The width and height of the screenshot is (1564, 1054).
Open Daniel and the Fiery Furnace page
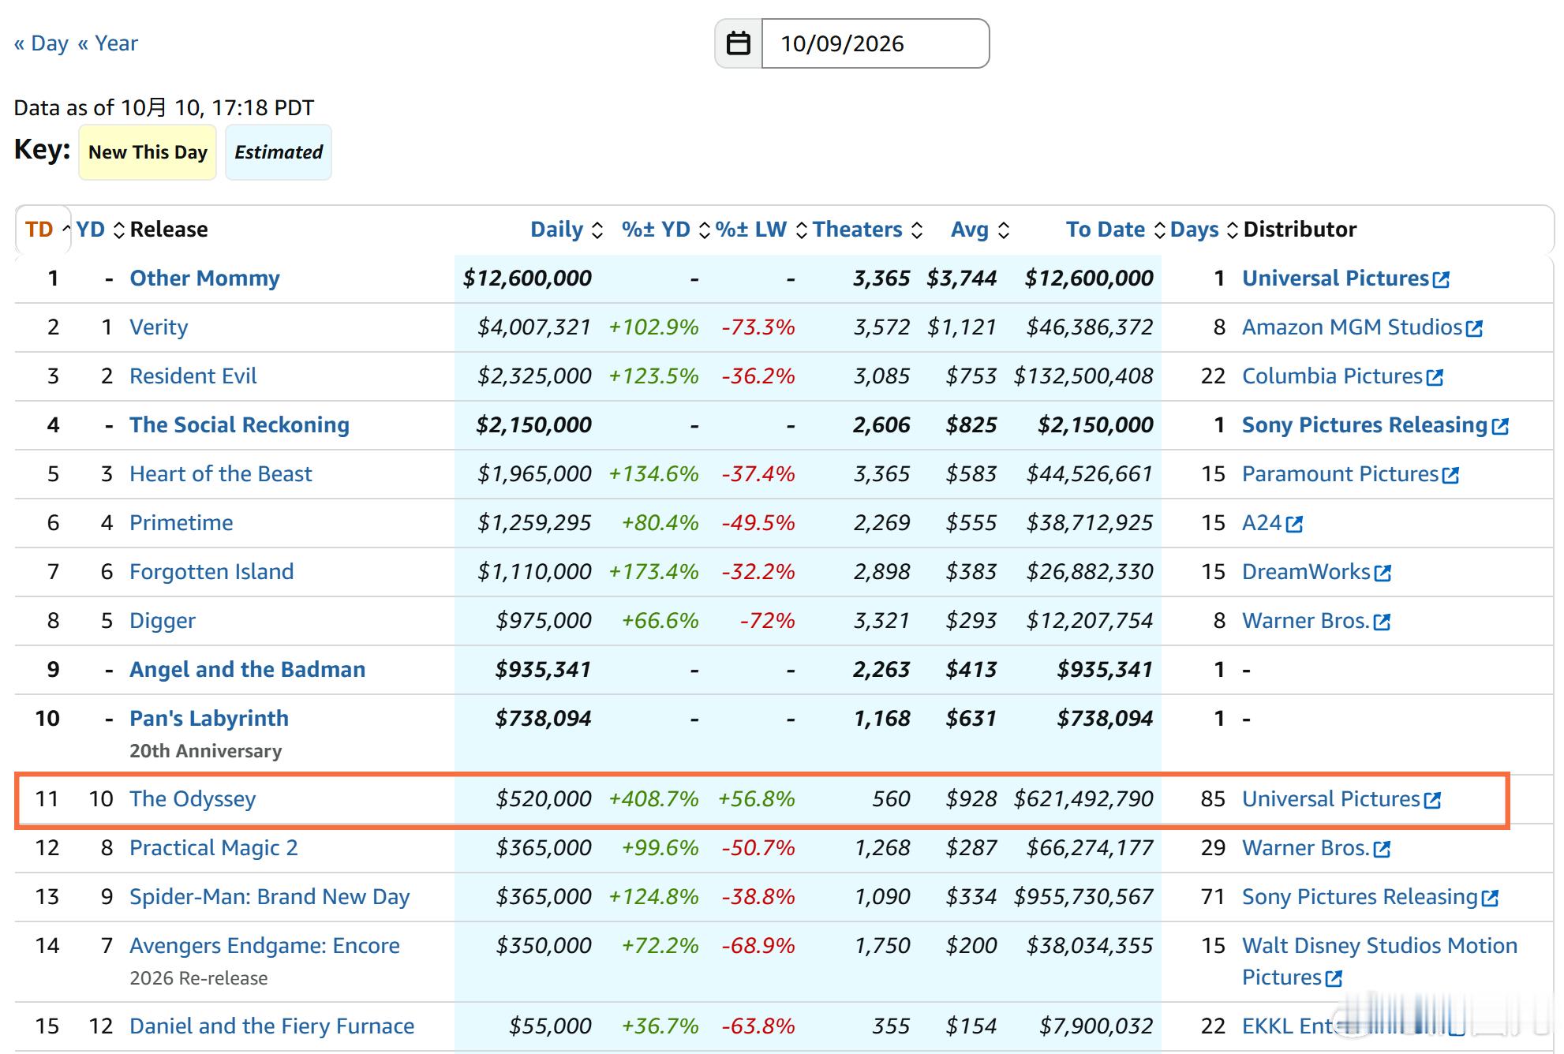tap(271, 1026)
